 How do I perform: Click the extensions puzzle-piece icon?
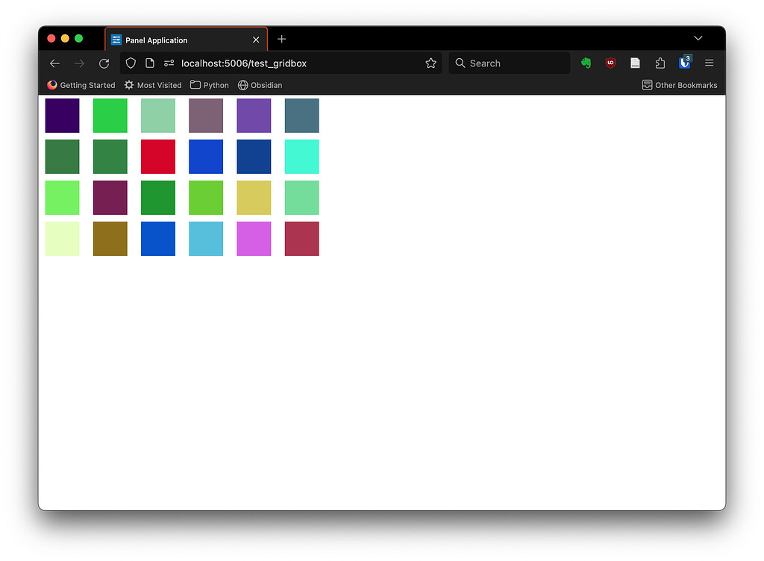point(660,63)
